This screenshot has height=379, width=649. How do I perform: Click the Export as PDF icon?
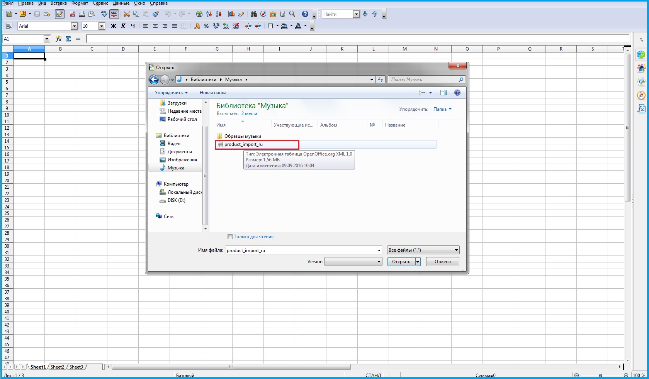[x=72, y=14]
